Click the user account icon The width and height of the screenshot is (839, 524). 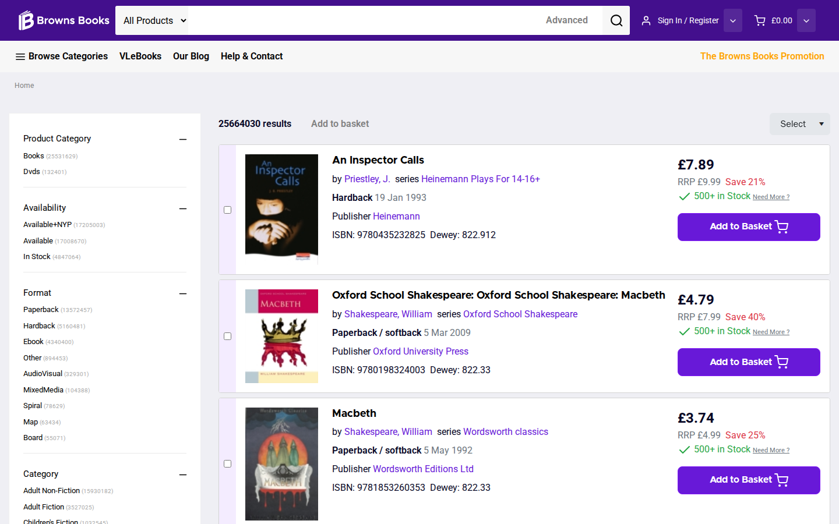coord(646,20)
